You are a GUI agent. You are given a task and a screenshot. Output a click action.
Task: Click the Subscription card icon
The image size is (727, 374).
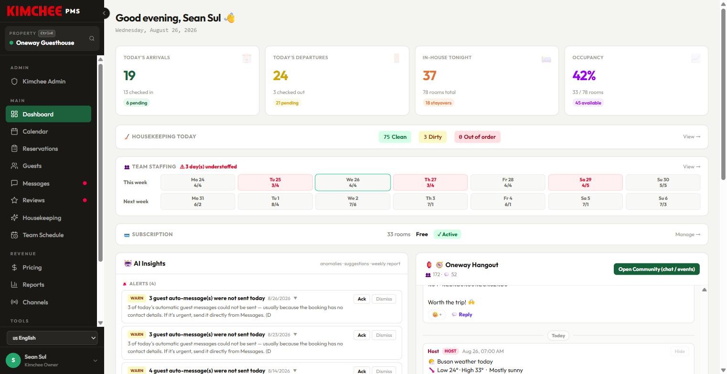(x=127, y=235)
